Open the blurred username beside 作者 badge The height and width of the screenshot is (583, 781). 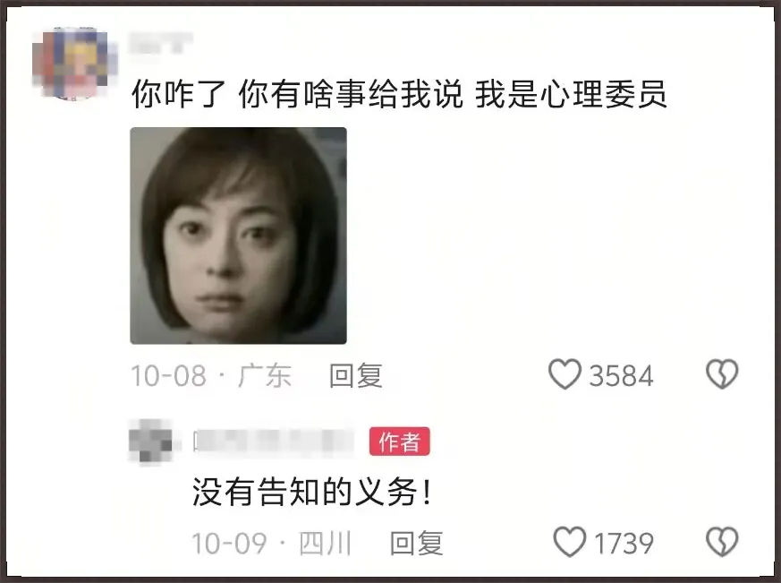[x=274, y=442]
